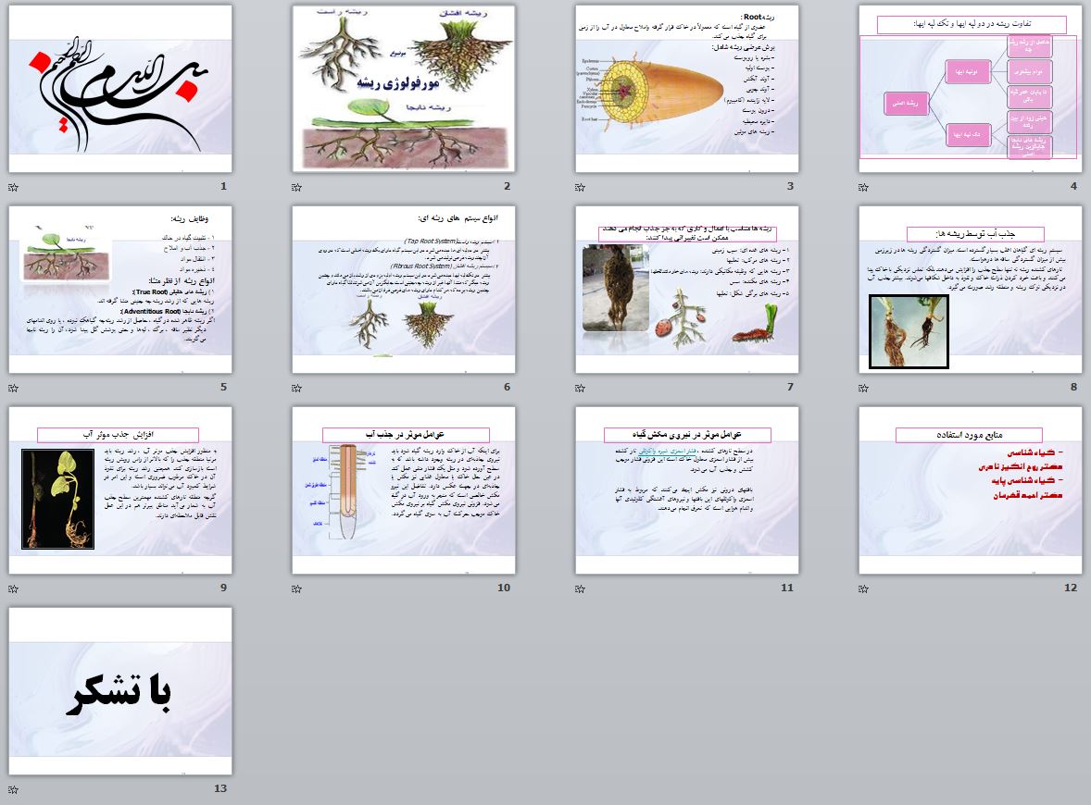The height and width of the screenshot is (805, 1091).
Task: Select slide 3 showing root cross-section diagram
Action: tap(687, 89)
